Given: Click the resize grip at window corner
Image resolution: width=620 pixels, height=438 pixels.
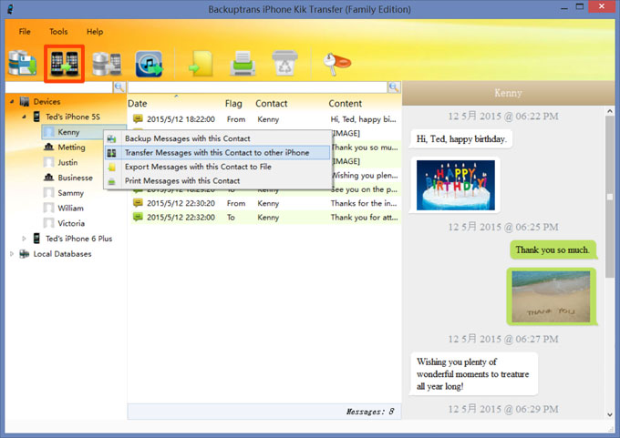Looking at the screenshot, I should [611, 429].
